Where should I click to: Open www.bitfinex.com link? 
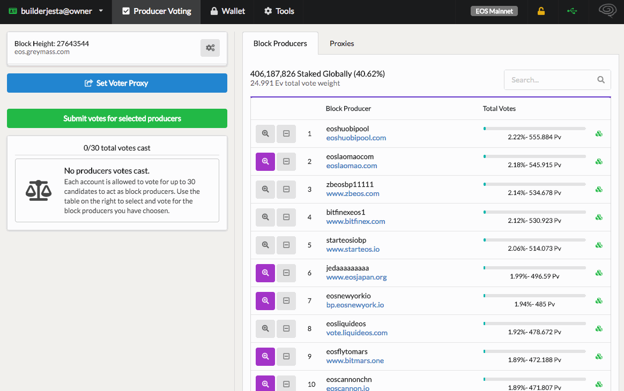click(x=355, y=222)
